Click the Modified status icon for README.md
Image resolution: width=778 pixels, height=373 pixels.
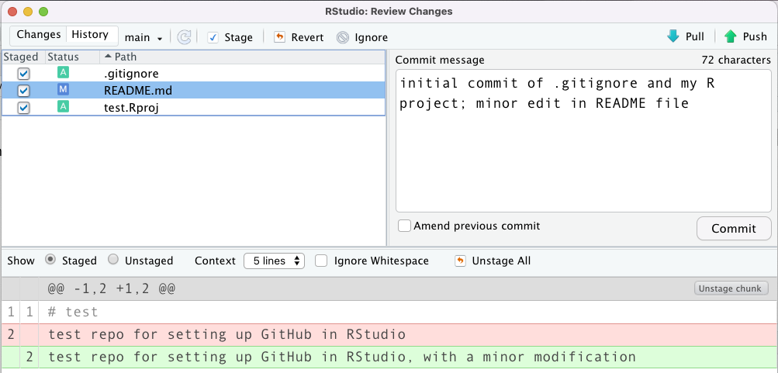pos(63,90)
